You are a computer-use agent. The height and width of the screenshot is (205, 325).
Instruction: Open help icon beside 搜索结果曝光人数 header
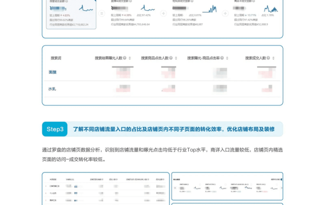(124, 58)
